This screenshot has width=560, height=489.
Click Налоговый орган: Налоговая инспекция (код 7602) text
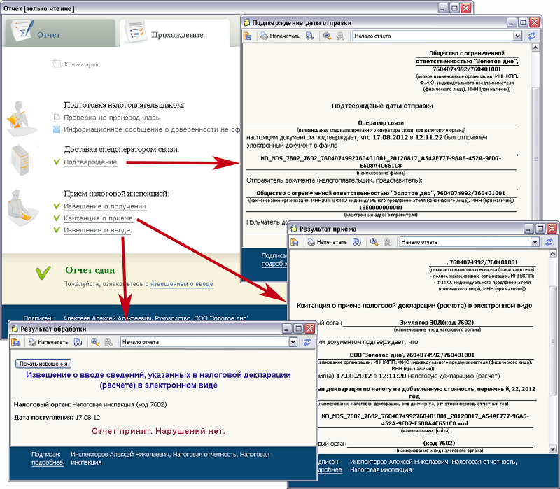click(x=90, y=404)
